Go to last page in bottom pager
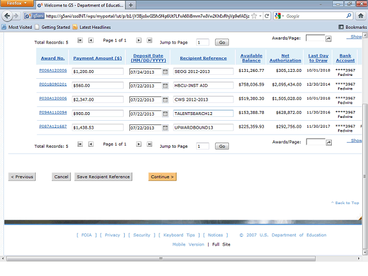 tap(149, 144)
